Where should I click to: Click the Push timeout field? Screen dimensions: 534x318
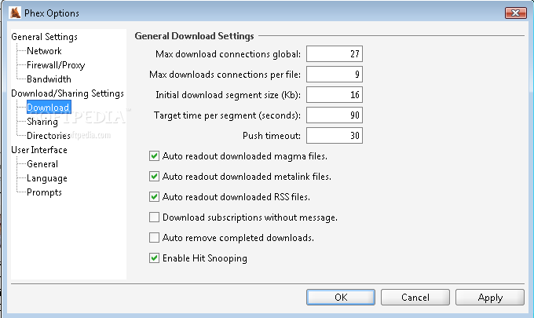pyautogui.click(x=335, y=136)
